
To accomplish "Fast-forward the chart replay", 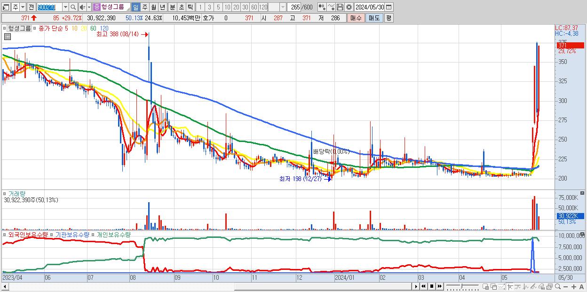I will pyautogui.click(x=440, y=286).
